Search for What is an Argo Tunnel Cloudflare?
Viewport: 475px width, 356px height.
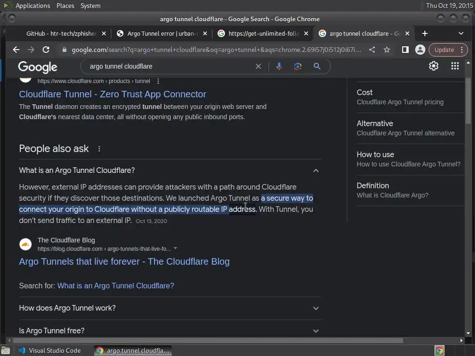[x=116, y=286]
